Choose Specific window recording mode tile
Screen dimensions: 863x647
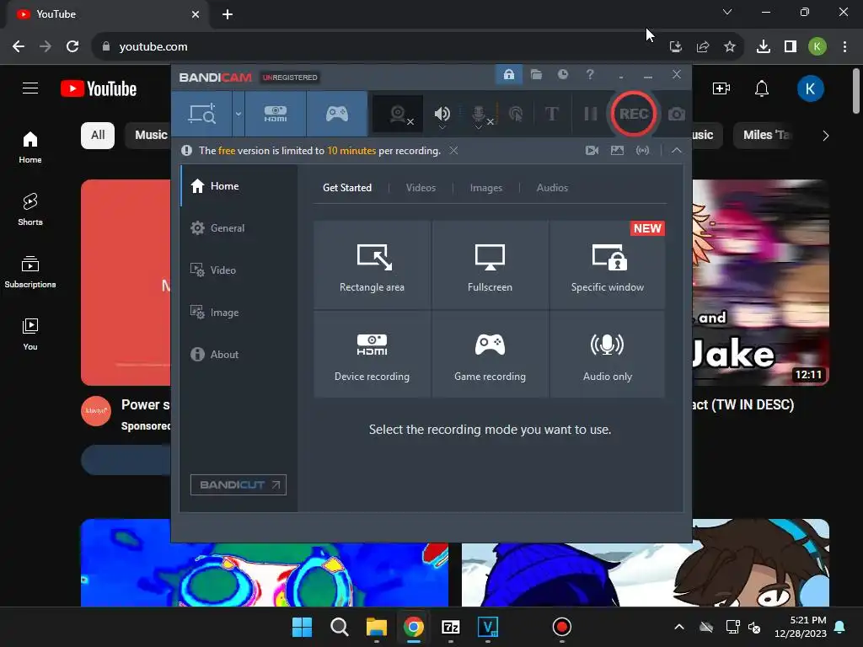[607, 265]
